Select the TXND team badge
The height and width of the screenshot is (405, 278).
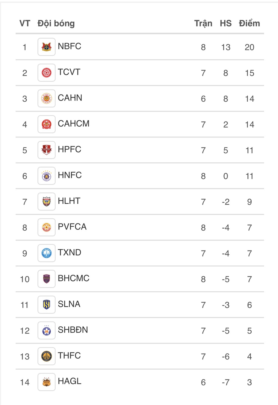pos(47,253)
